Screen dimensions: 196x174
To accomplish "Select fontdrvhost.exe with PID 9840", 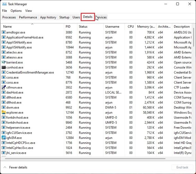I will coord(96,122).
